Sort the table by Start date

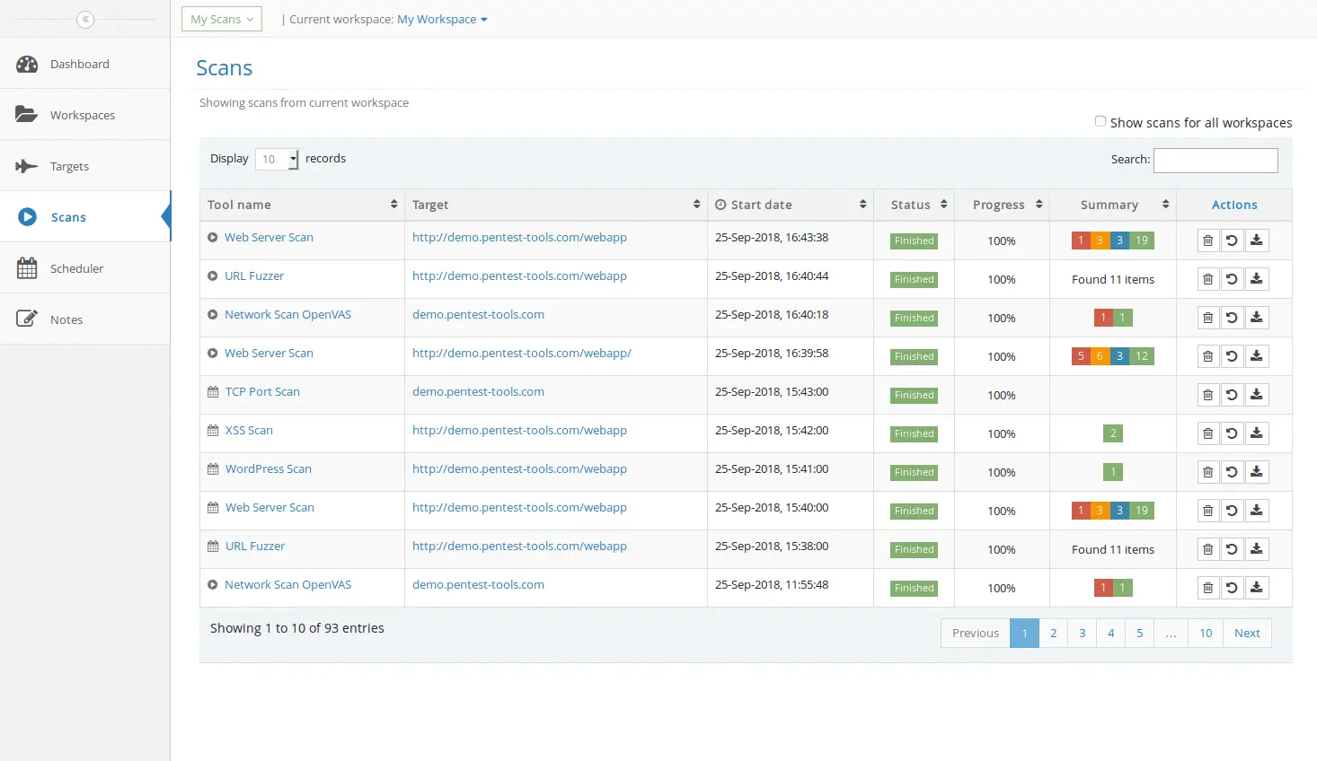[x=791, y=204]
